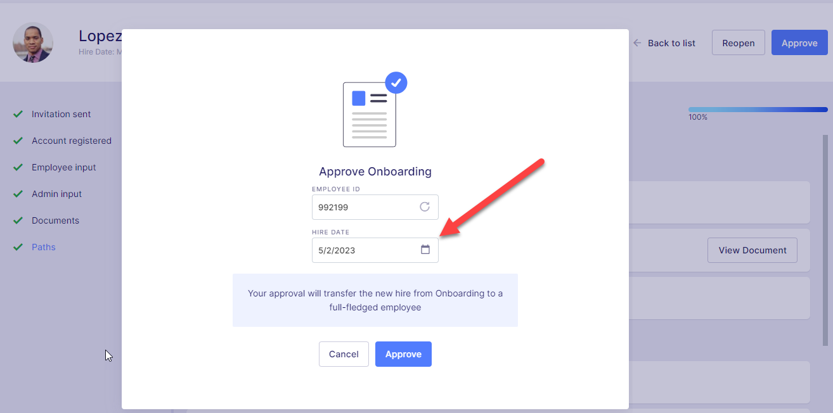This screenshot has height=413, width=833.
Task: Open the Paths step in sidebar
Action: [44, 247]
